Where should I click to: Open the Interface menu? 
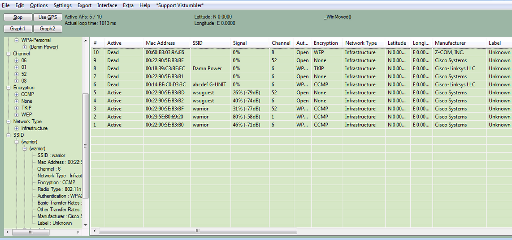[107, 5]
